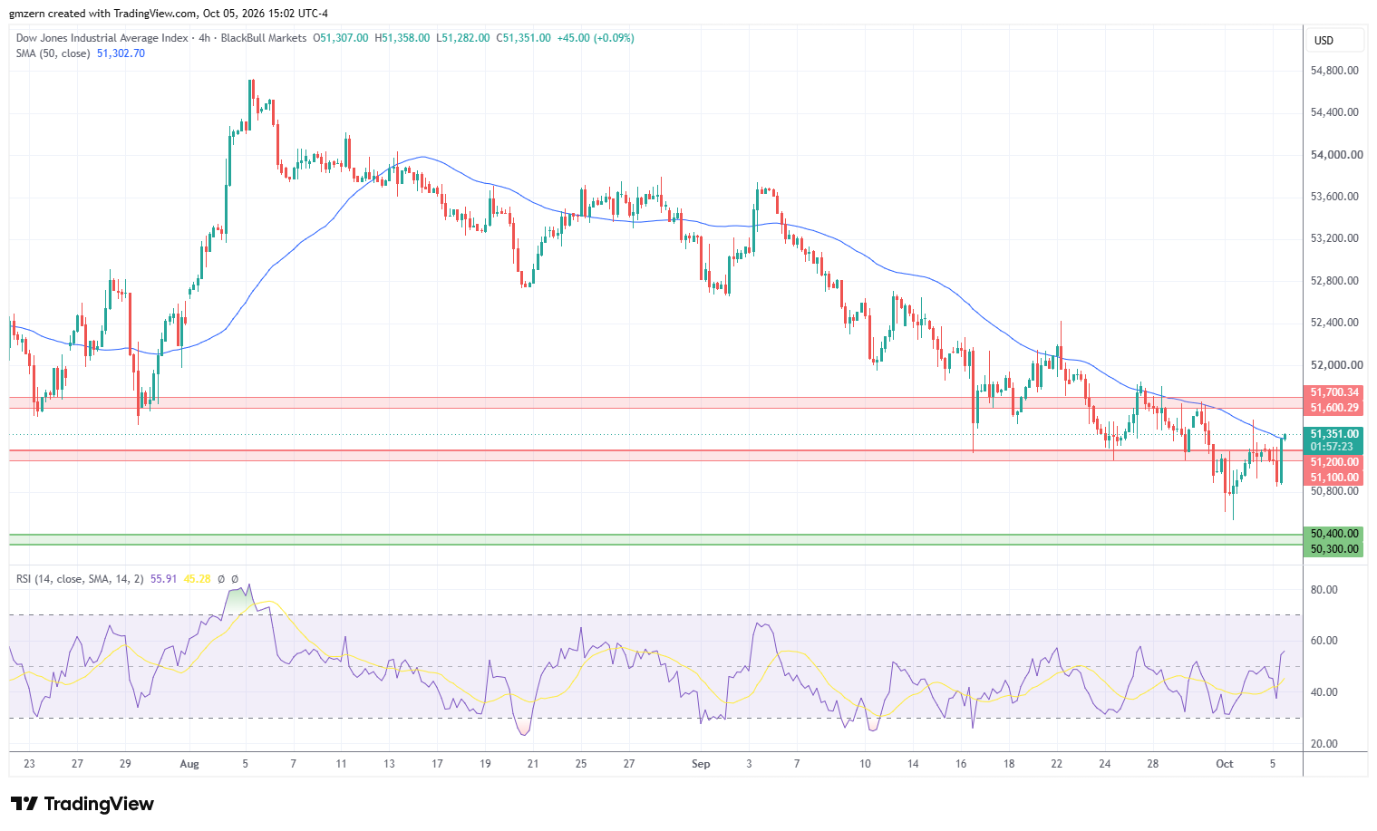This screenshot has width=1377, height=831.
Task: Click the current price tag 51,351.00
Action: (1334, 434)
